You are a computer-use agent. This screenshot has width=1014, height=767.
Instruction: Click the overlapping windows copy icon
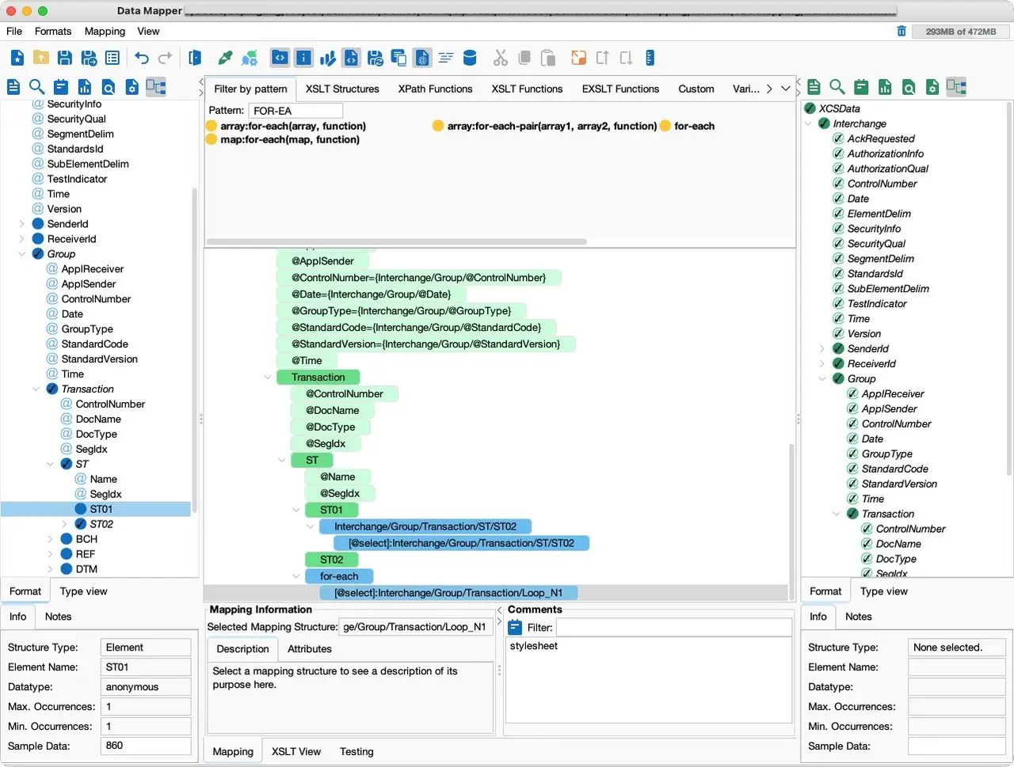(399, 58)
